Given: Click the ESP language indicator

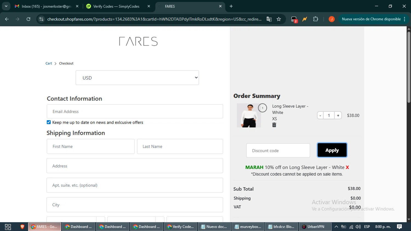Looking at the screenshot, I should tap(367, 227).
